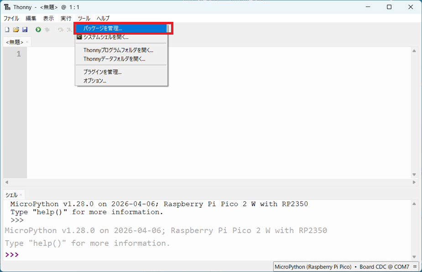
Task: Select Thonnyデータフォルダを開く... entry
Action: pos(121,59)
